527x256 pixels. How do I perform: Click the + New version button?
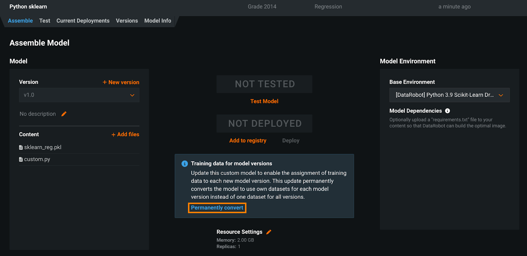point(121,82)
